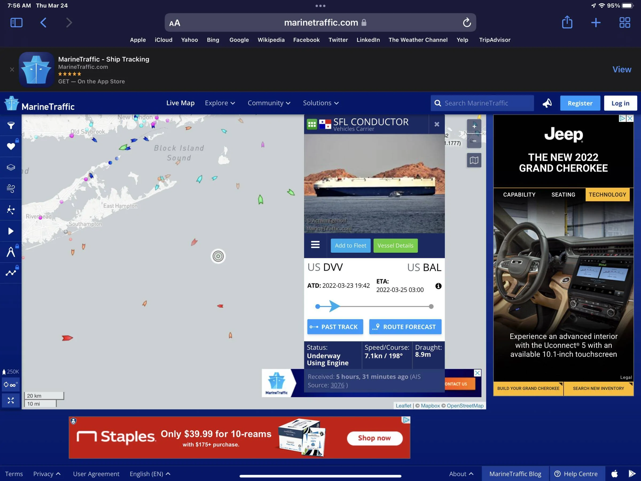Viewport: 641px width, 481px height.
Task: Open a new Safari tab
Action: click(x=596, y=23)
